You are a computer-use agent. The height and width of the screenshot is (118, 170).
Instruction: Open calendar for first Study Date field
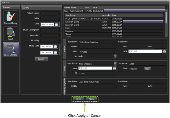pos(55,46)
